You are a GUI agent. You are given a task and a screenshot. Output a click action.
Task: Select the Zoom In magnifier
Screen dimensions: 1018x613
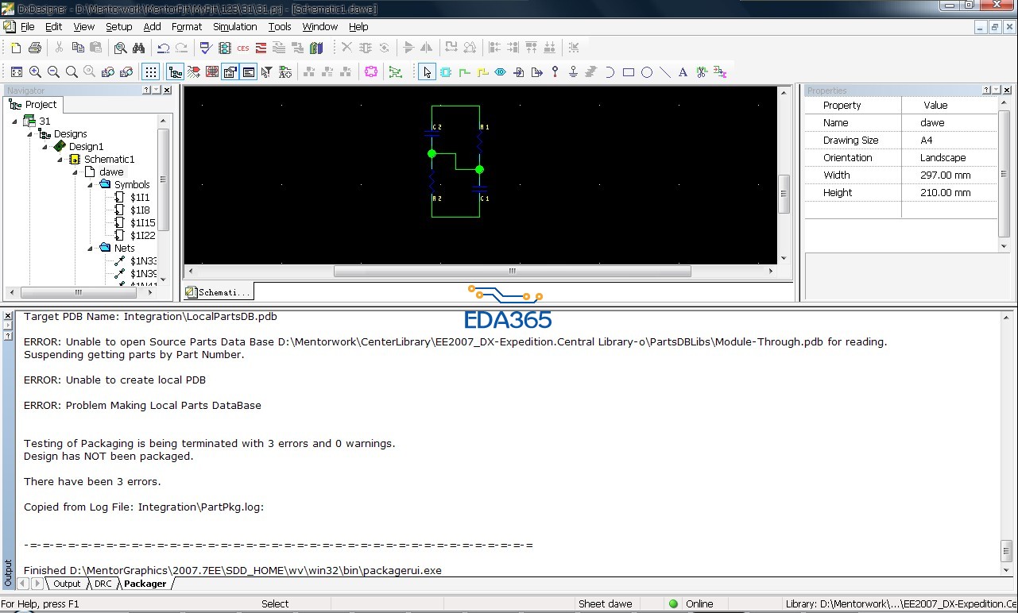35,72
